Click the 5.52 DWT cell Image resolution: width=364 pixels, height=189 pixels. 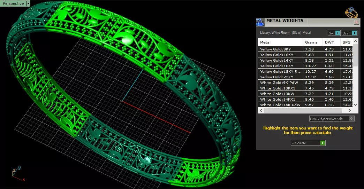coord(332,60)
